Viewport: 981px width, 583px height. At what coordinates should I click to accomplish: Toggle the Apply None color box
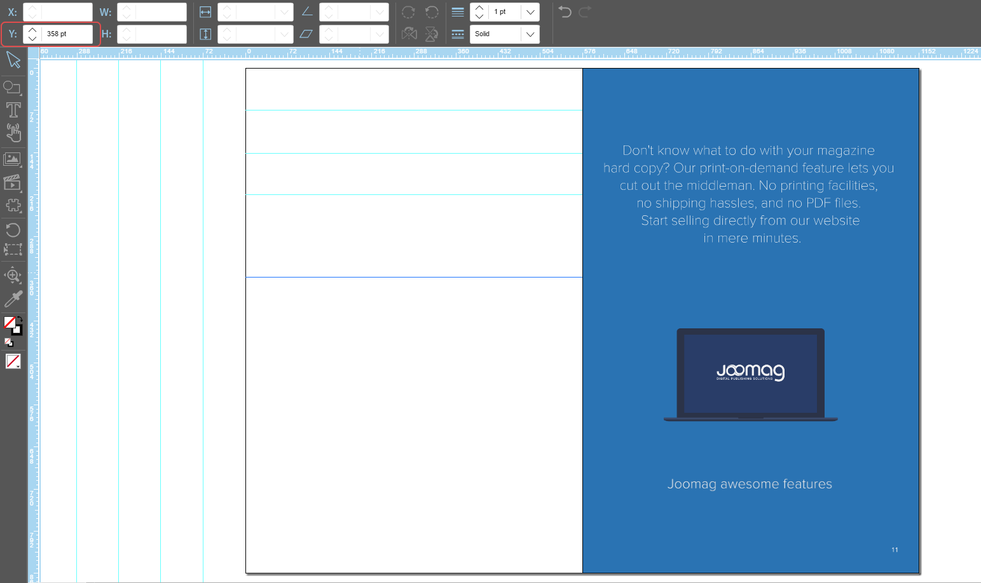pyautogui.click(x=13, y=361)
